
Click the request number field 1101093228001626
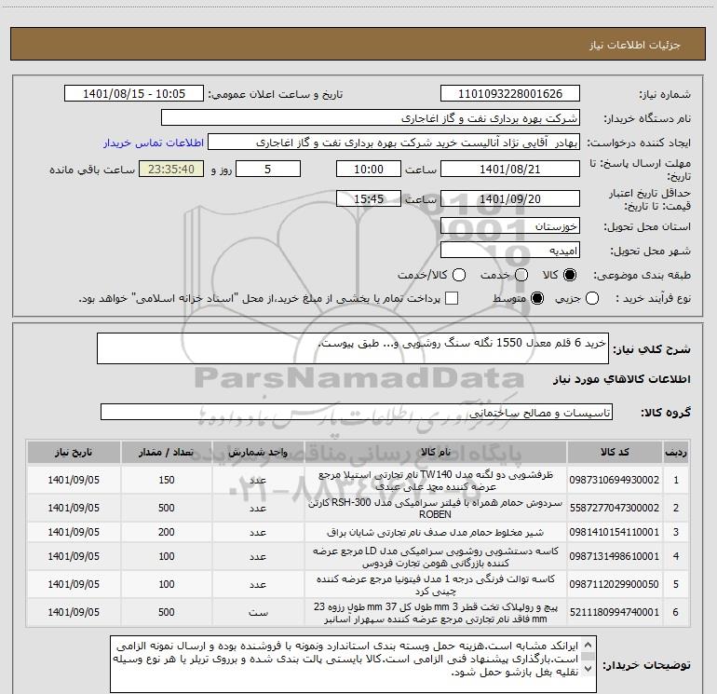(x=510, y=93)
